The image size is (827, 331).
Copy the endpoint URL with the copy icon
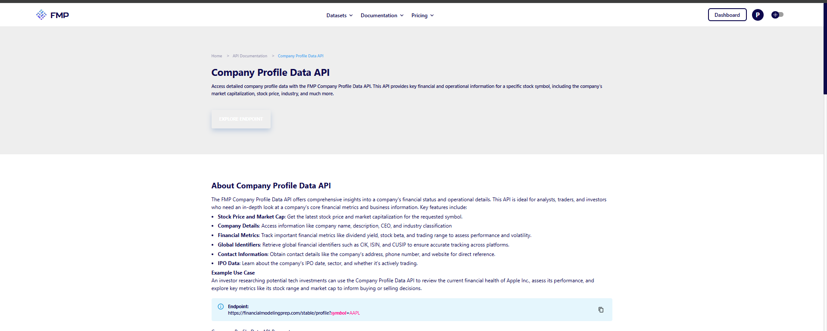pyautogui.click(x=601, y=310)
